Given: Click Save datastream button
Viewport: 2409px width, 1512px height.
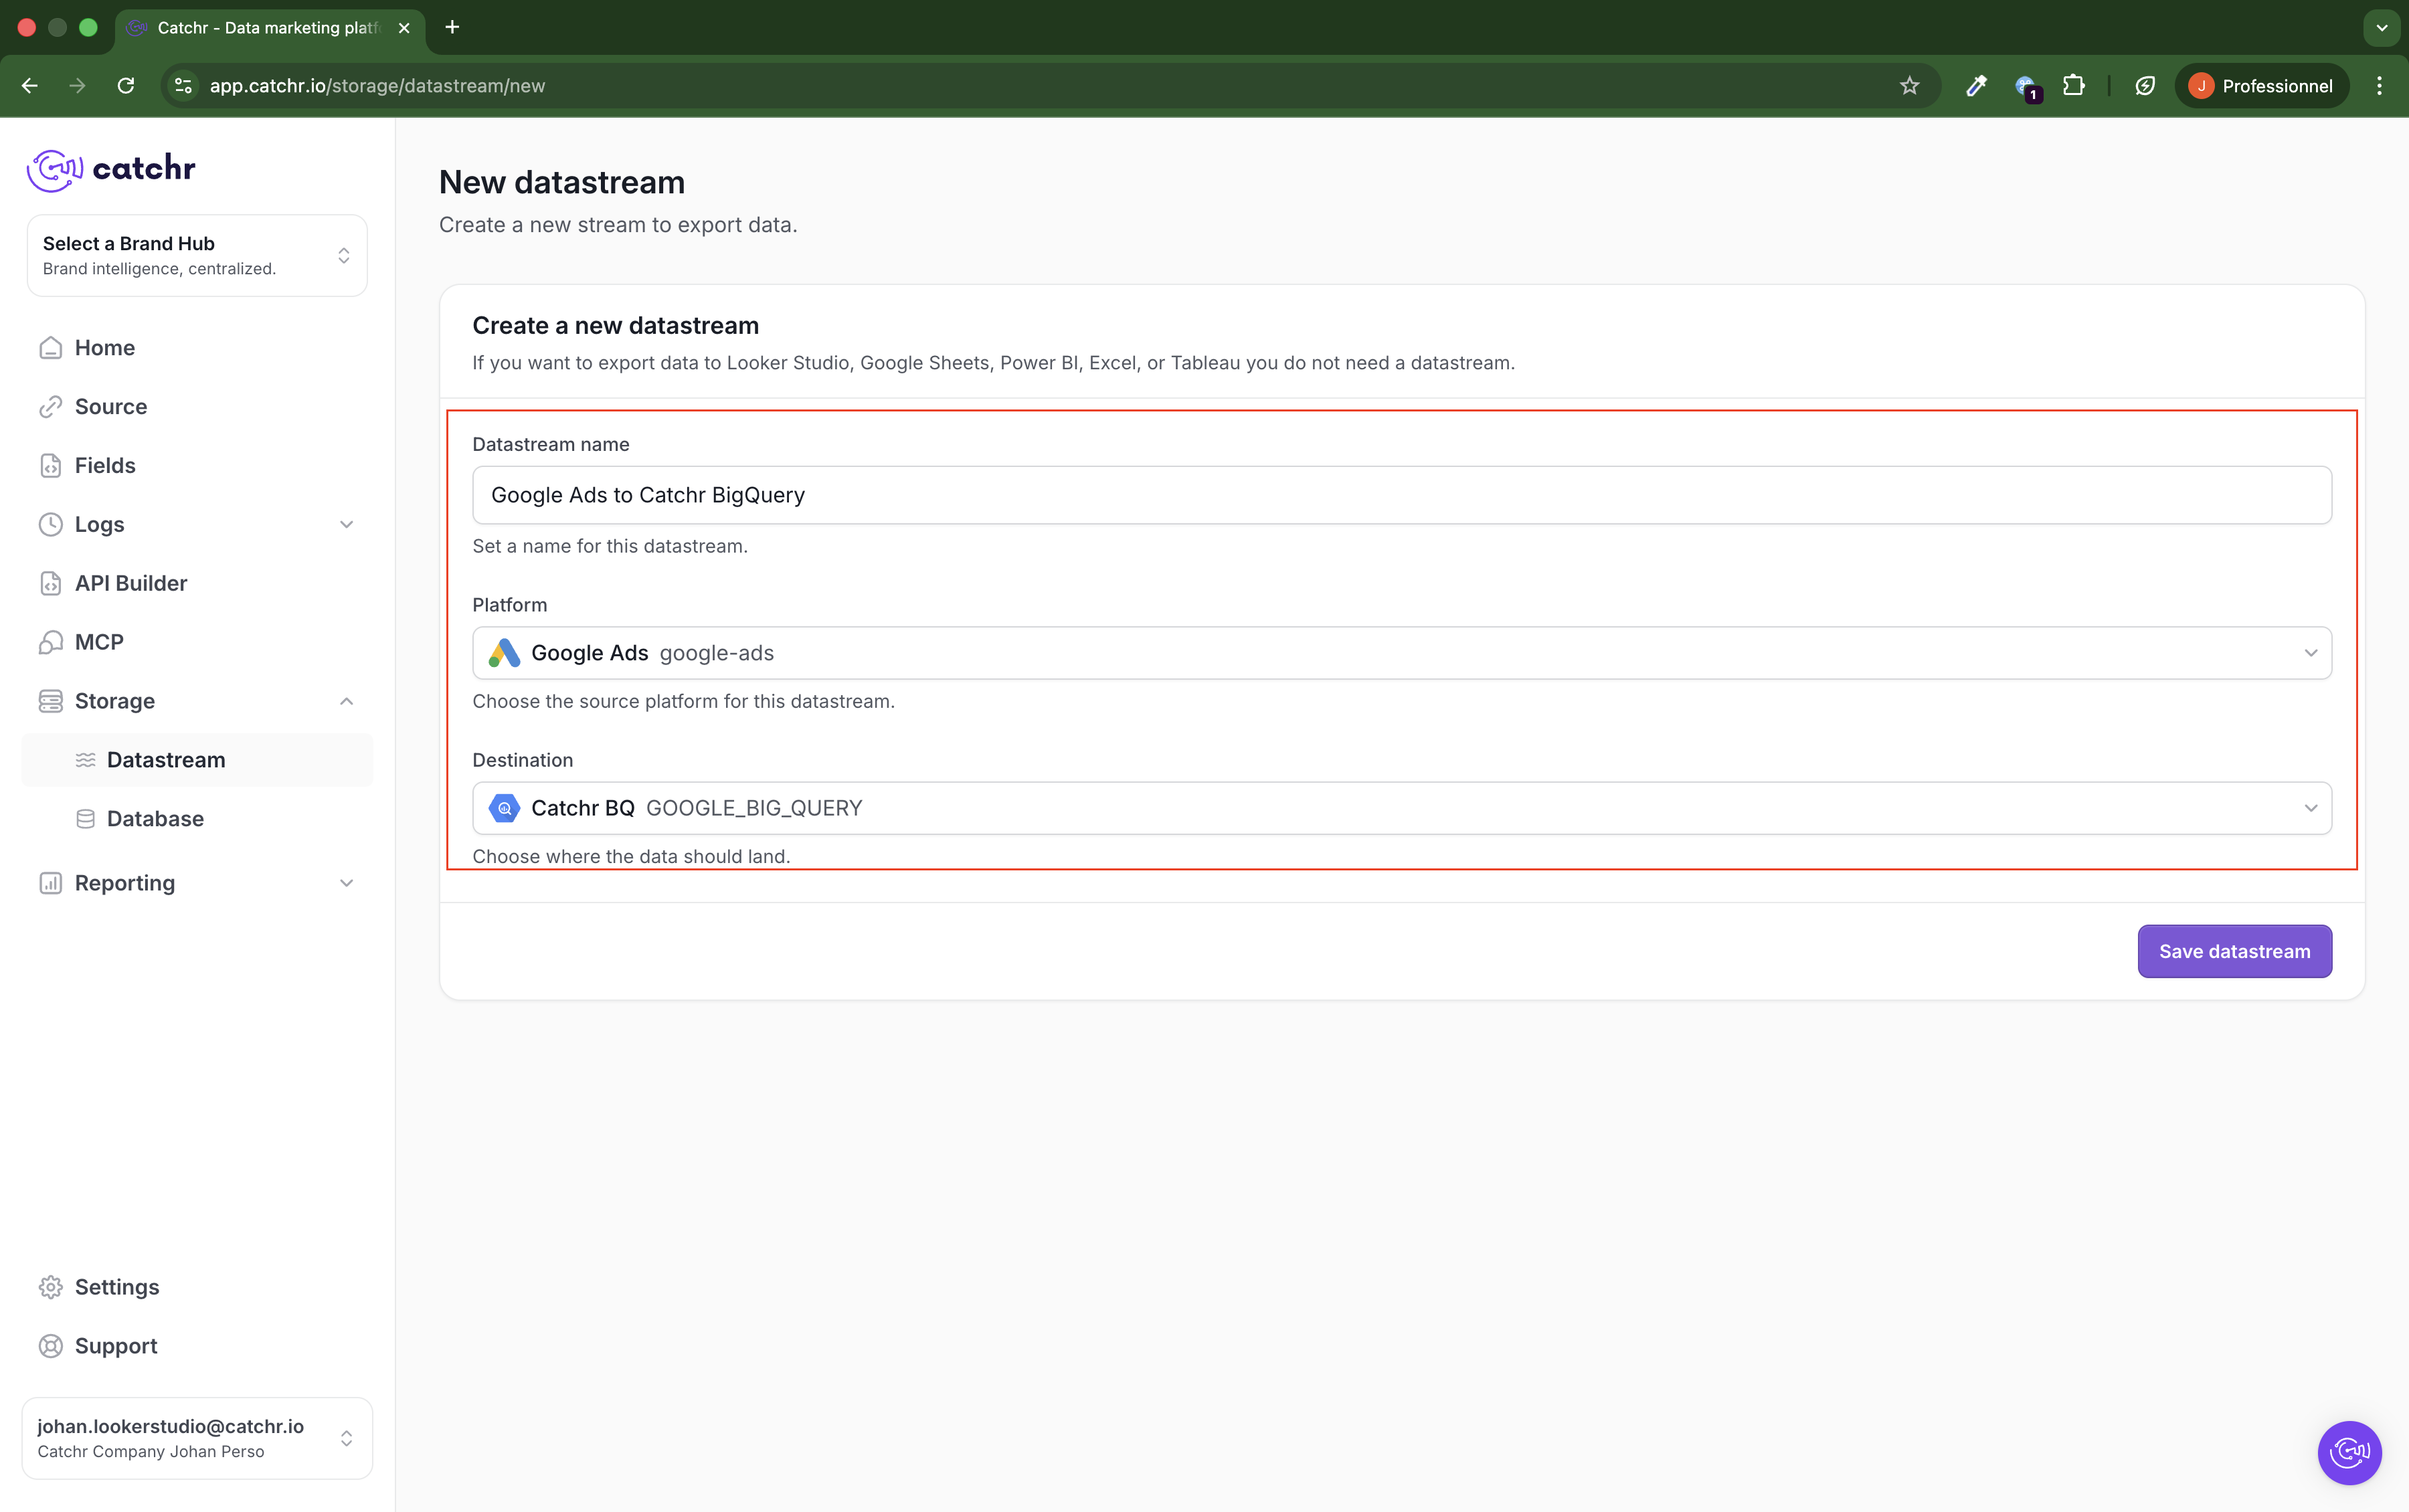Looking at the screenshot, I should pyautogui.click(x=2233, y=951).
